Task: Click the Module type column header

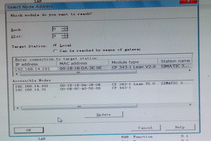Action: [x=133, y=62]
